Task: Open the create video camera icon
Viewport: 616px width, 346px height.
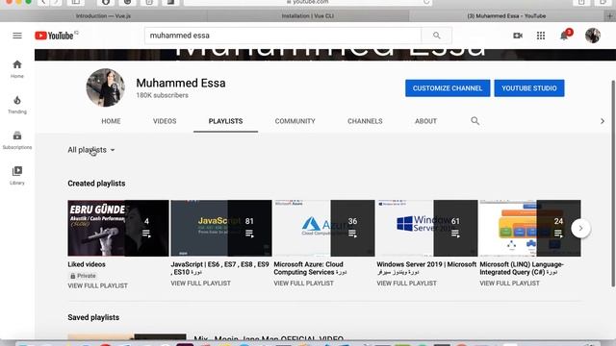Action: [518, 36]
